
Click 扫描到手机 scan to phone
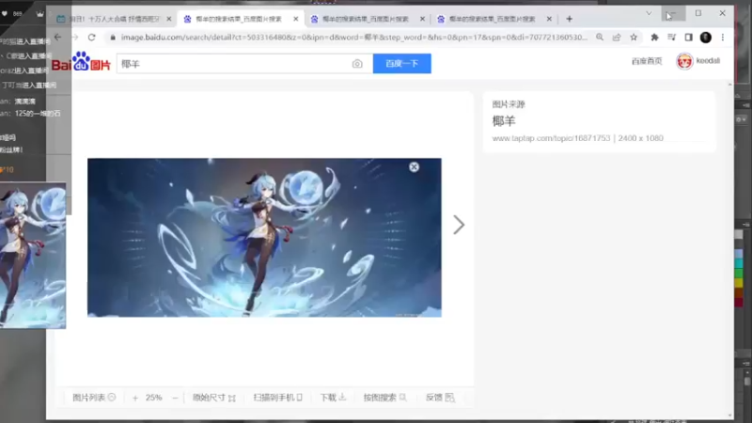point(277,398)
